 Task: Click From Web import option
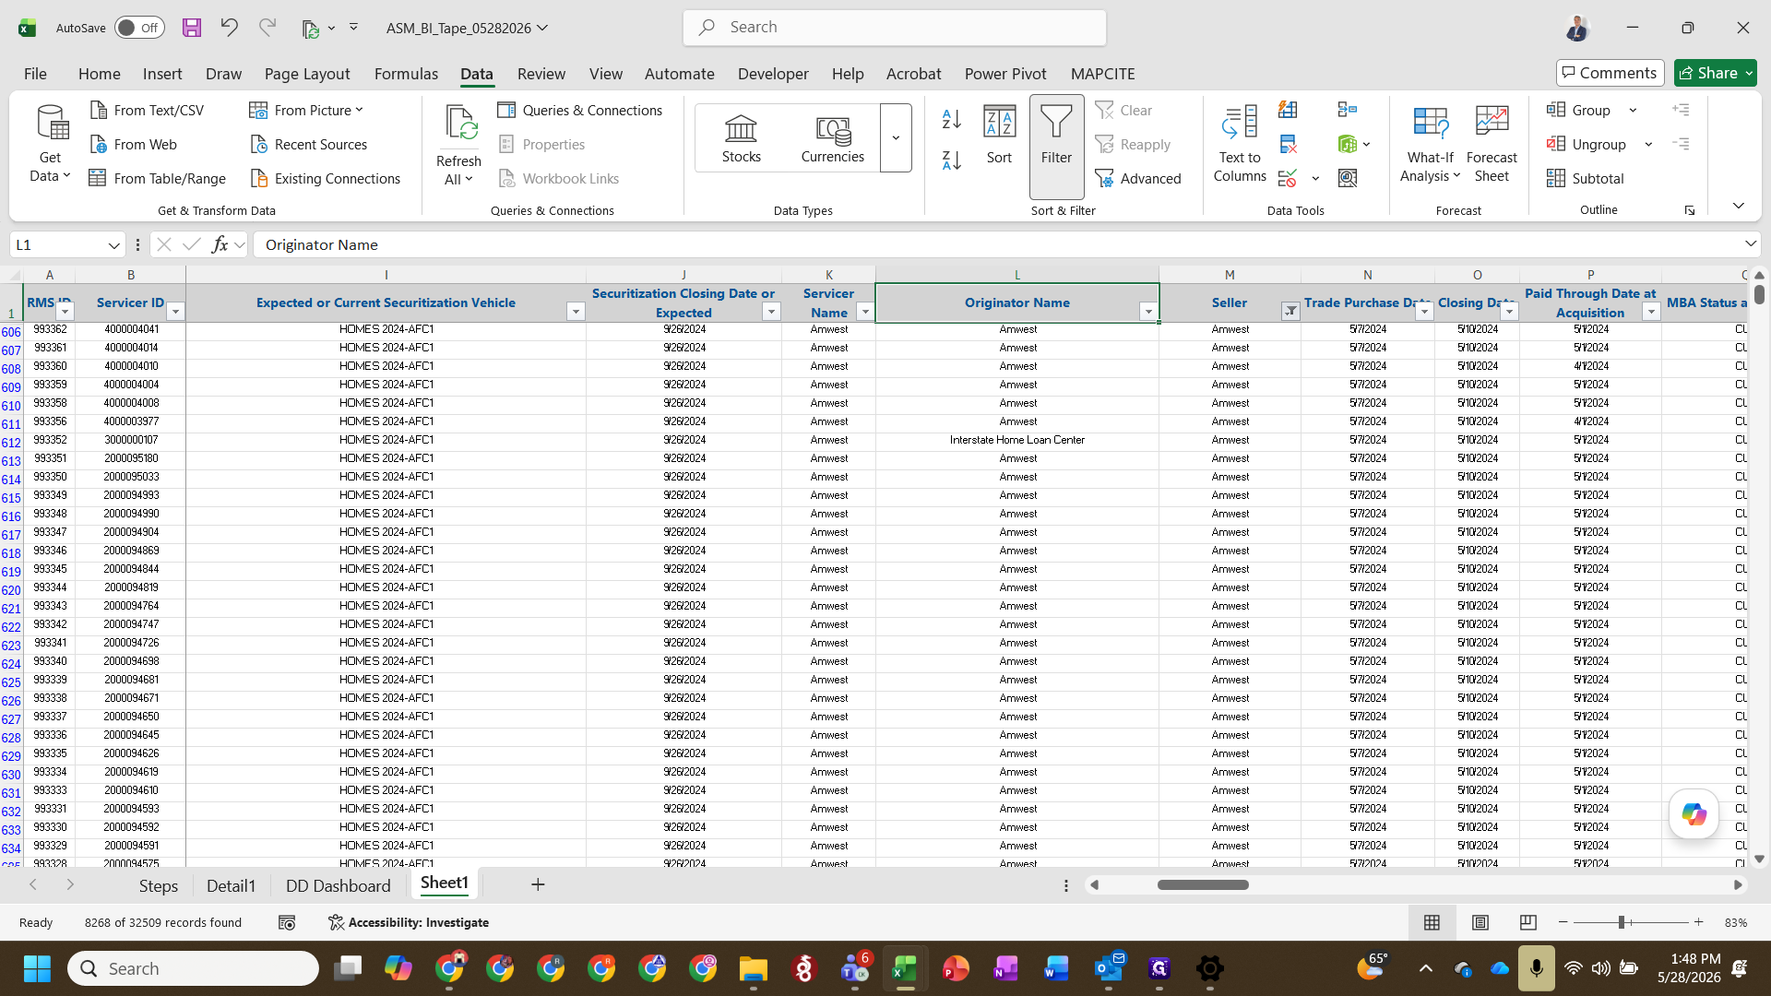coord(133,144)
